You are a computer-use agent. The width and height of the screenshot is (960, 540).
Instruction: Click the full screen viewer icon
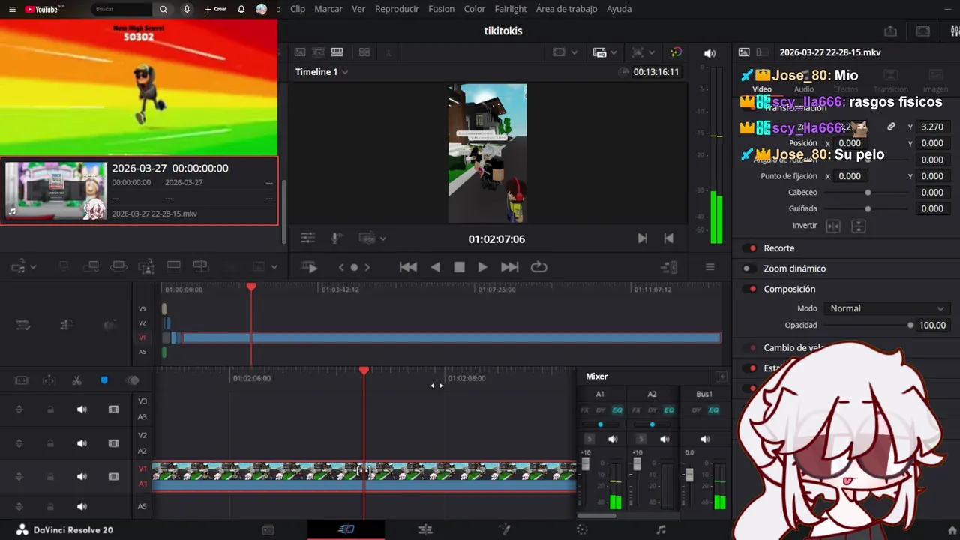[x=923, y=31]
